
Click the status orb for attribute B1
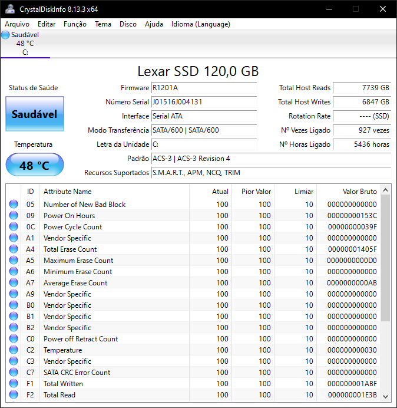tap(14, 316)
